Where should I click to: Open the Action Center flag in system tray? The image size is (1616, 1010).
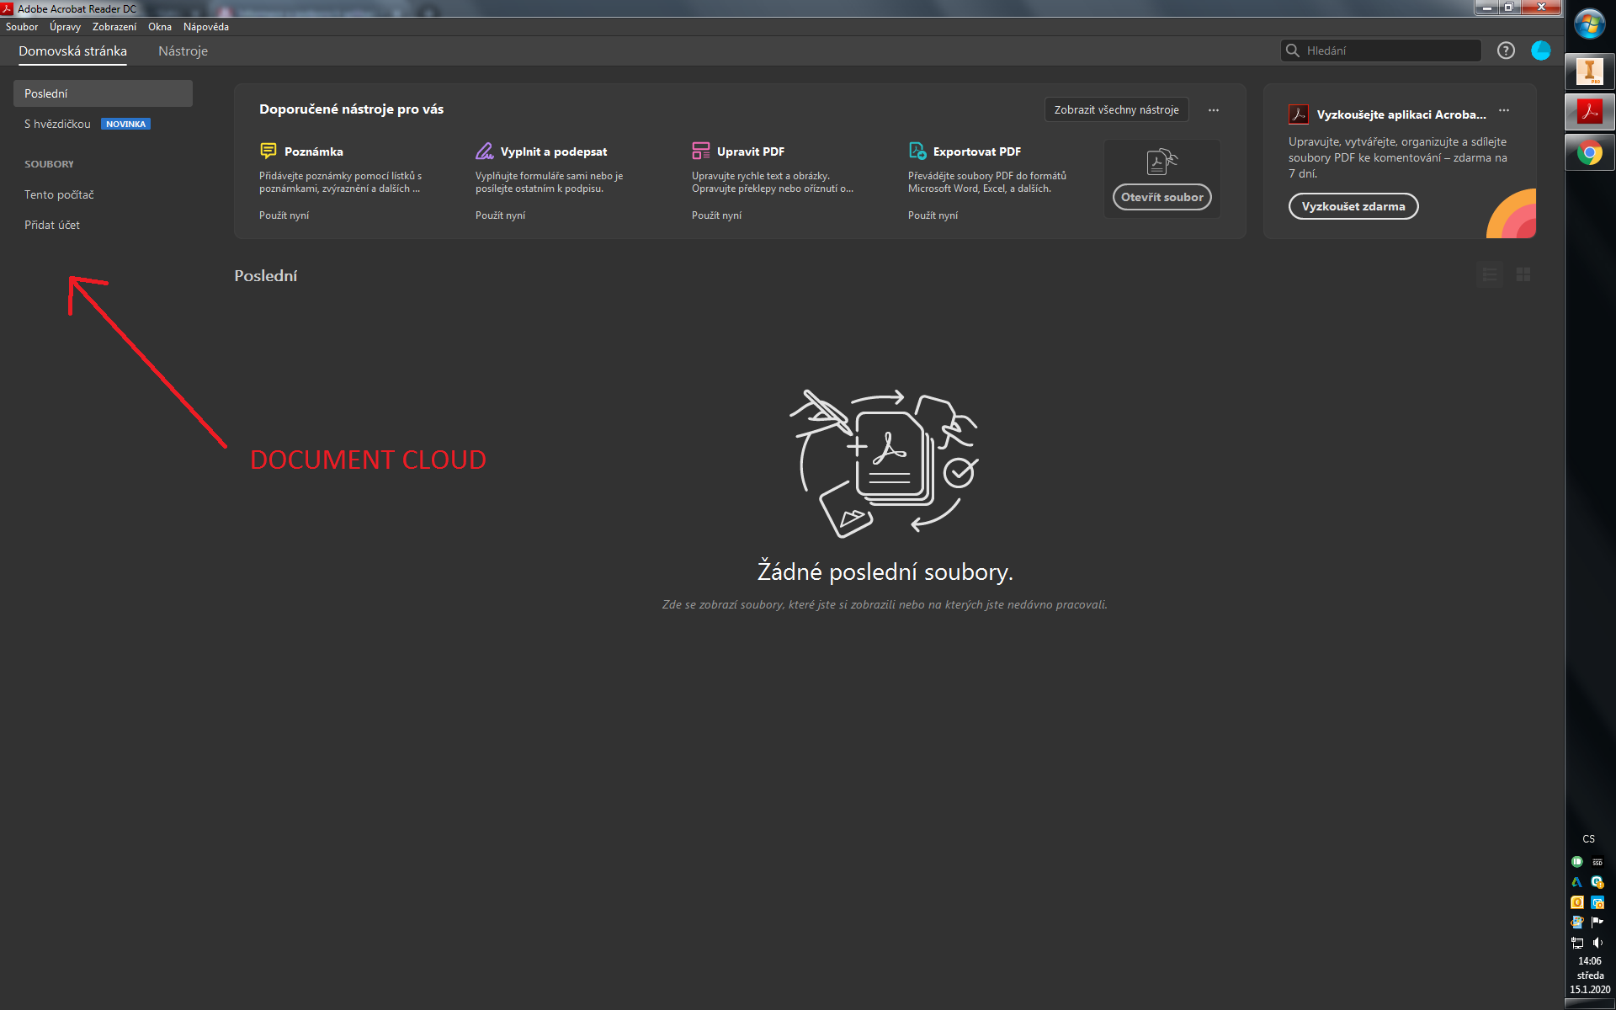pos(1597,922)
